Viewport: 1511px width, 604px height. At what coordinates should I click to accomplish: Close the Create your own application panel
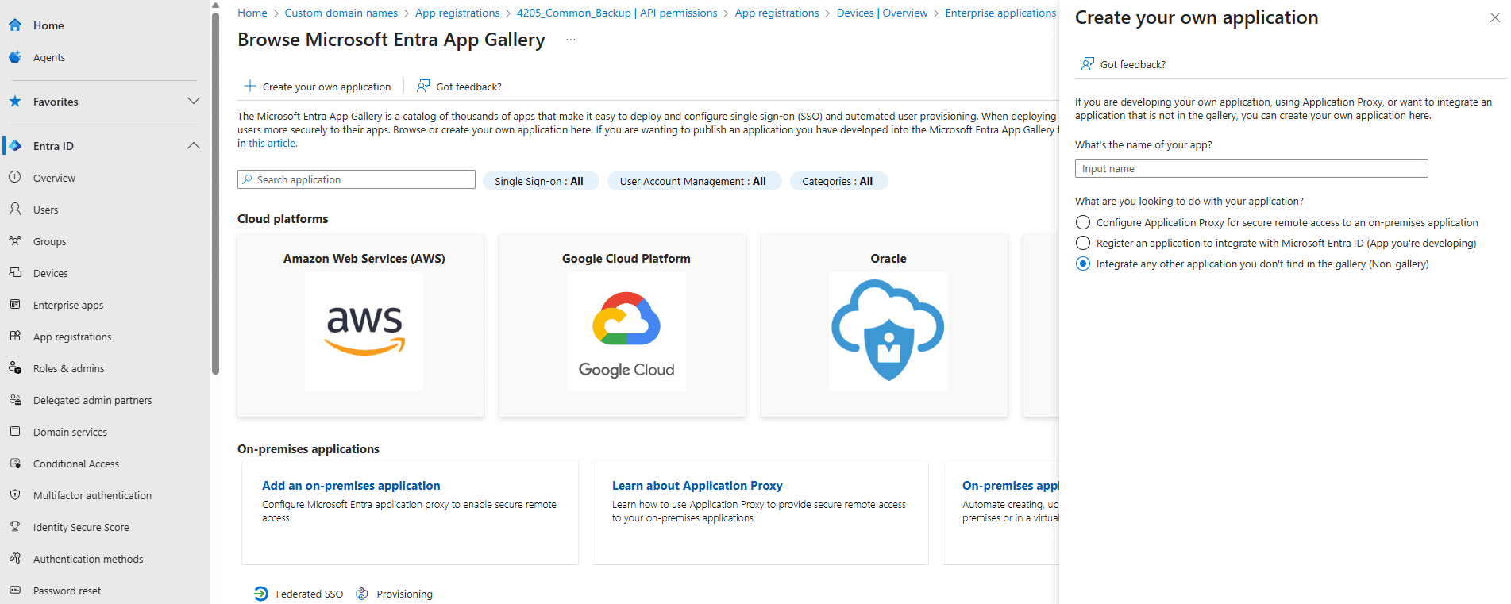[1495, 17]
